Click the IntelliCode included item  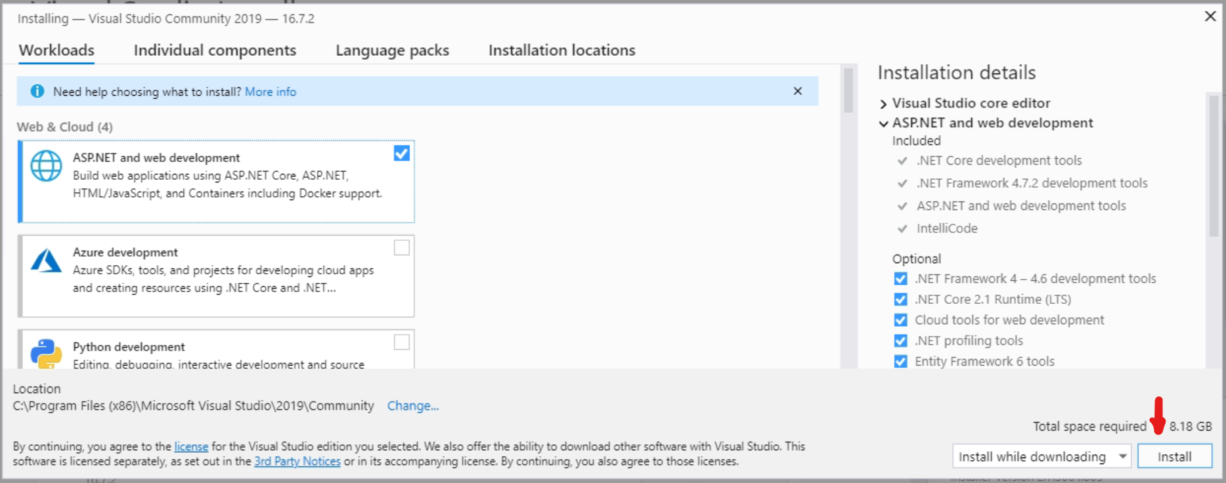(x=947, y=228)
